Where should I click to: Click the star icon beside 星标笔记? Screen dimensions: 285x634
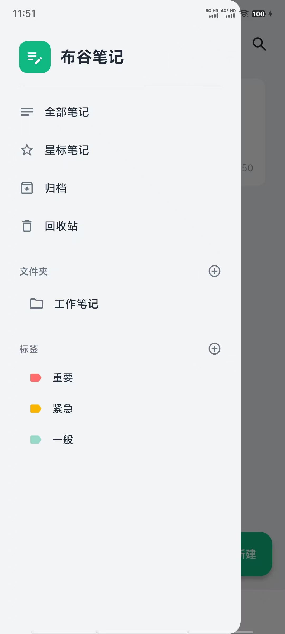[27, 150]
